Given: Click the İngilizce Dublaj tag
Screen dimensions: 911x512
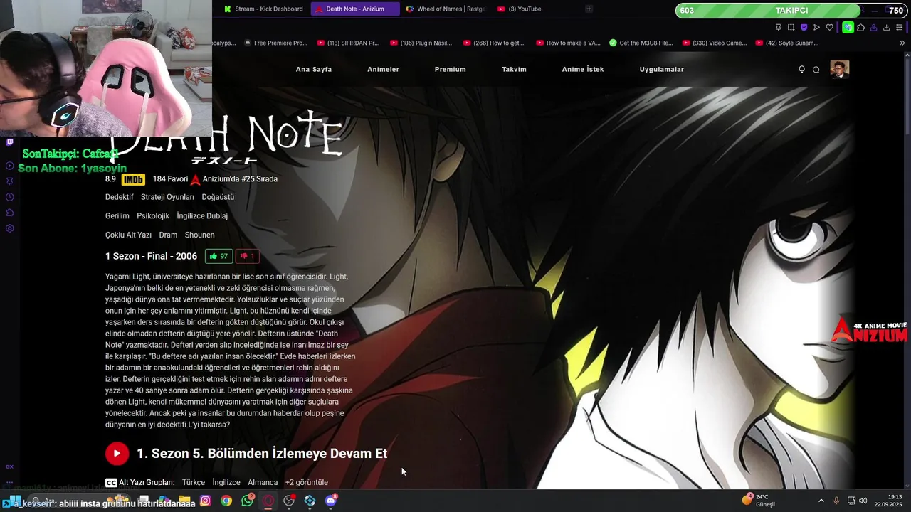Looking at the screenshot, I should tap(202, 215).
